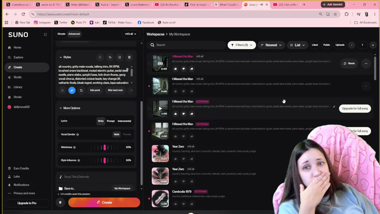Add the 80s hard rock style tag
Viewport: 380px width, 214px height.
pyautogui.click(x=115, y=90)
